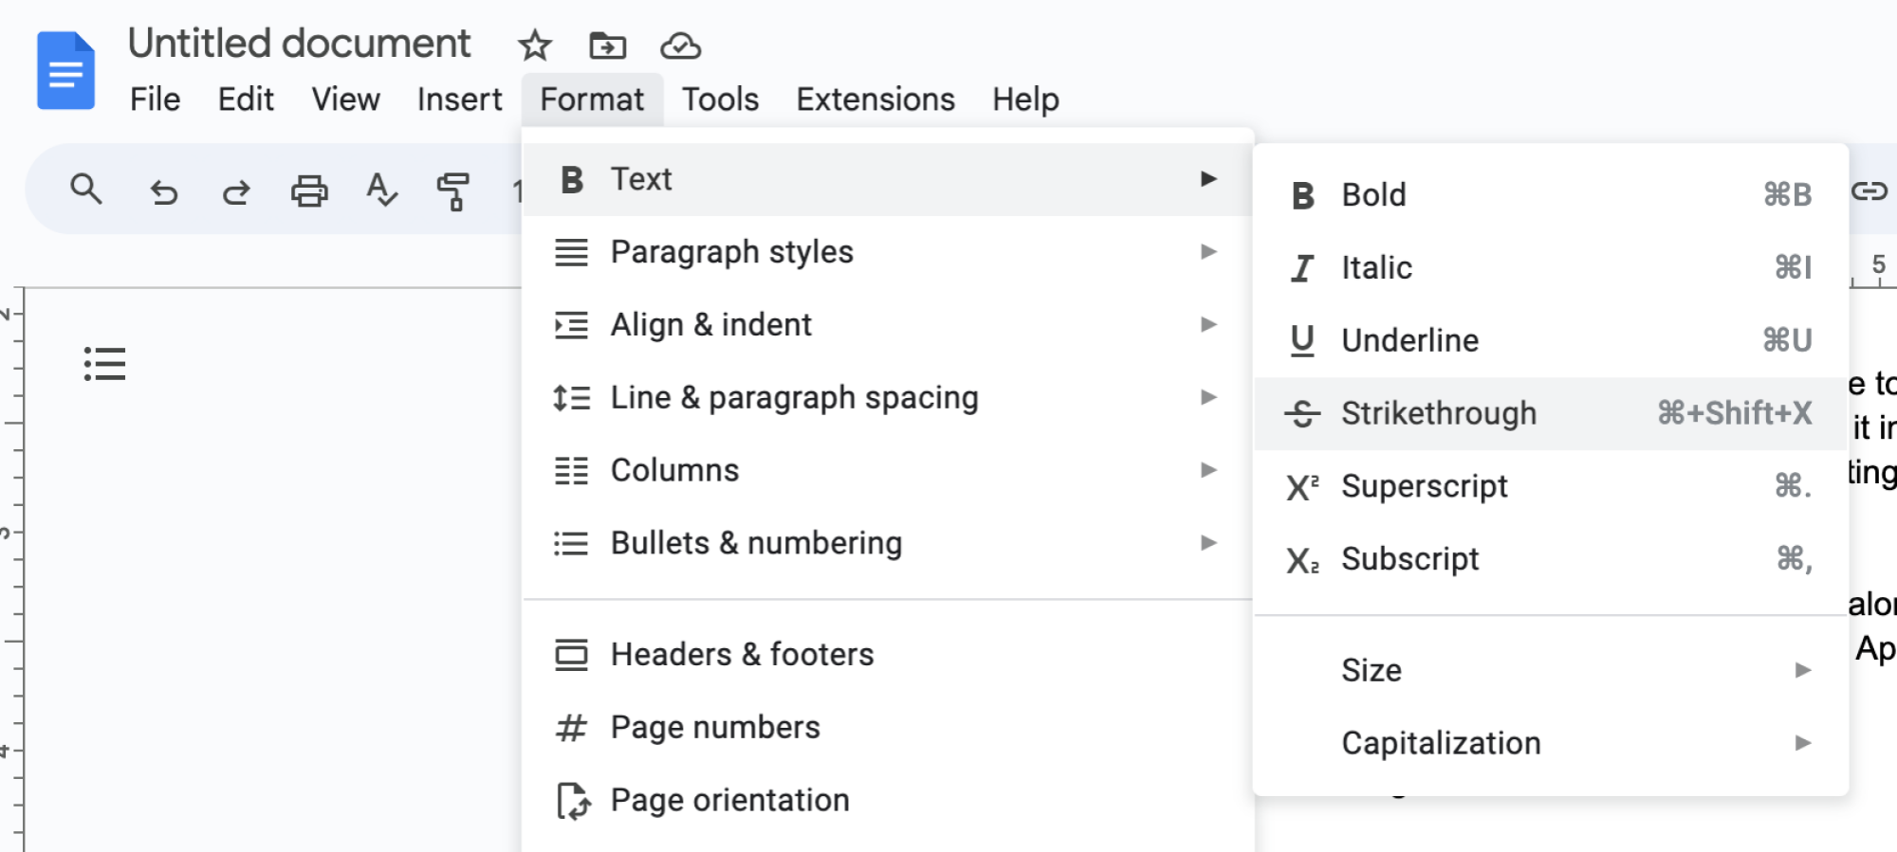Open the Edit menu
This screenshot has width=1897, height=852.
coord(246,100)
